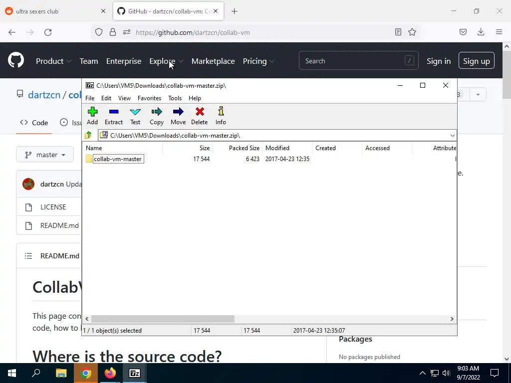
Task: Switch to Chrome in taskbar
Action: coord(86,373)
